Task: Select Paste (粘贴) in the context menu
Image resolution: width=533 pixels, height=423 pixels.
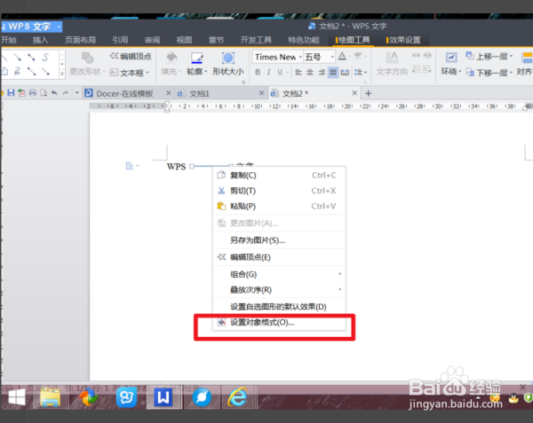Action: [x=279, y=206]
